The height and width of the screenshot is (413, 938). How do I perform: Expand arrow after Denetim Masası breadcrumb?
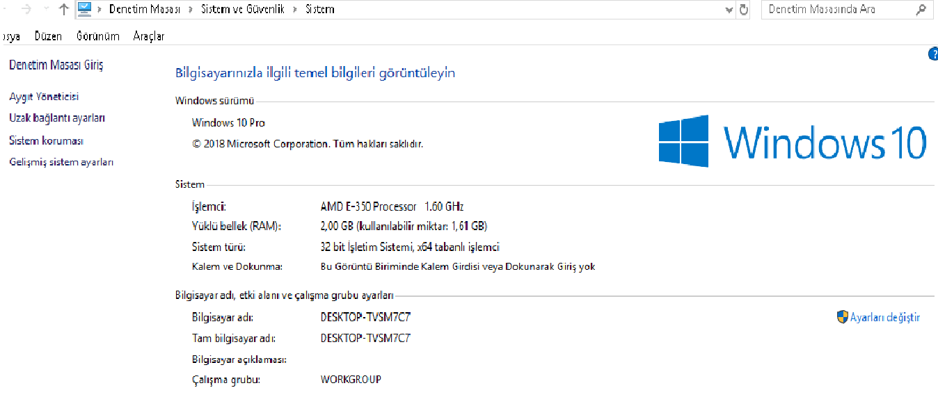(191, 10)
